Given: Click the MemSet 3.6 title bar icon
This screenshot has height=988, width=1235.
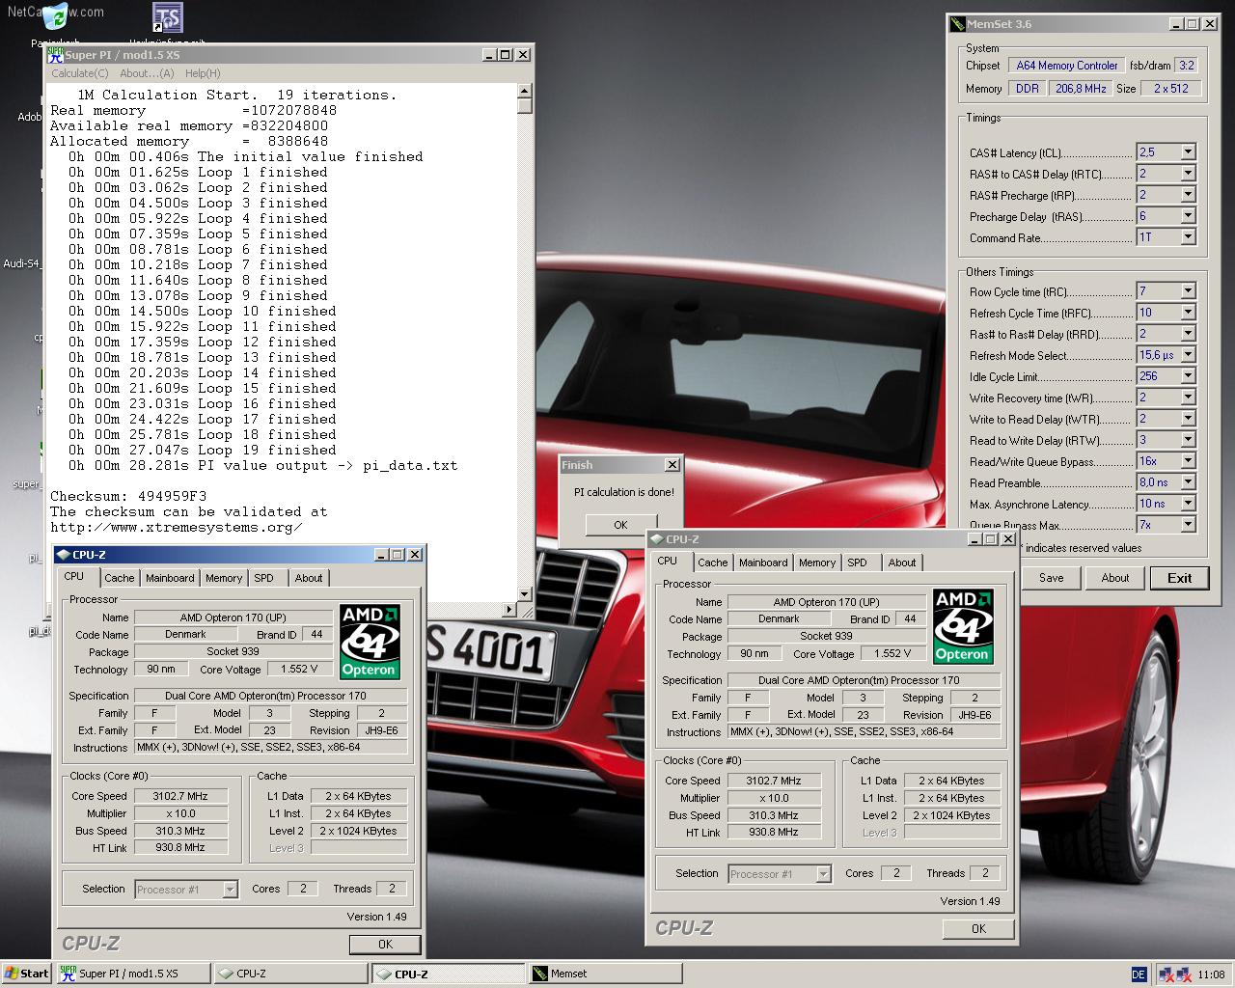Looking at the screenshot, I should [x=957, y=24].
